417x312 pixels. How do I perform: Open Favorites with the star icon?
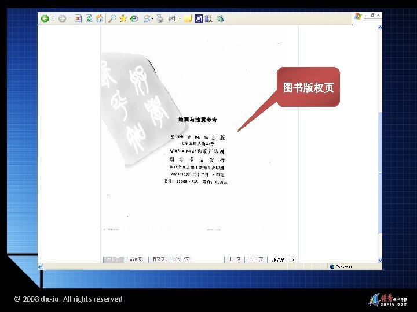tap(123, 18)
